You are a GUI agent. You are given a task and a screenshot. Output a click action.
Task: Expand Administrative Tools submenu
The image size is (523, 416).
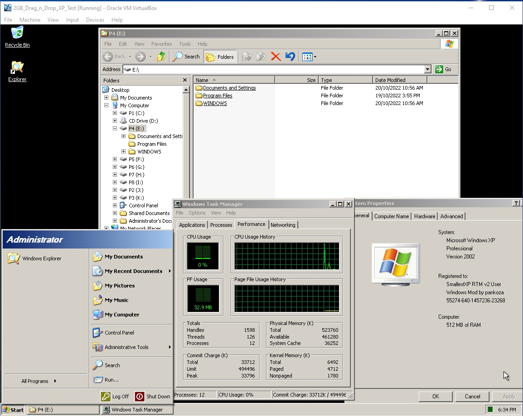(132, 347)
